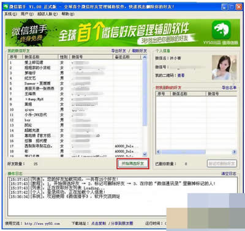Close the 微信猎手 window
245x231 pixels.
point(239,7)
